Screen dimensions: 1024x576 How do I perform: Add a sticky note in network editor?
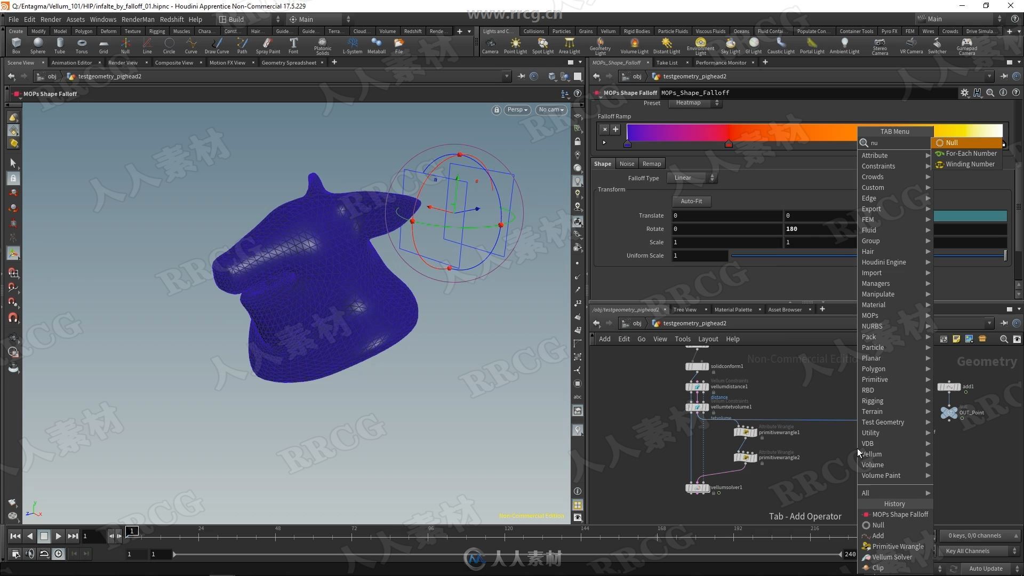tap(956, 339)
